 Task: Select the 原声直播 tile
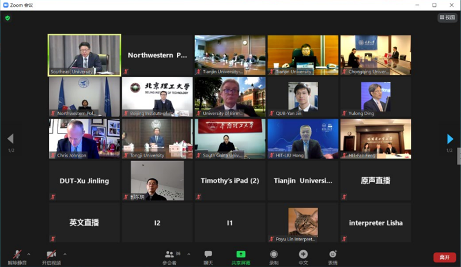(376, 181)
